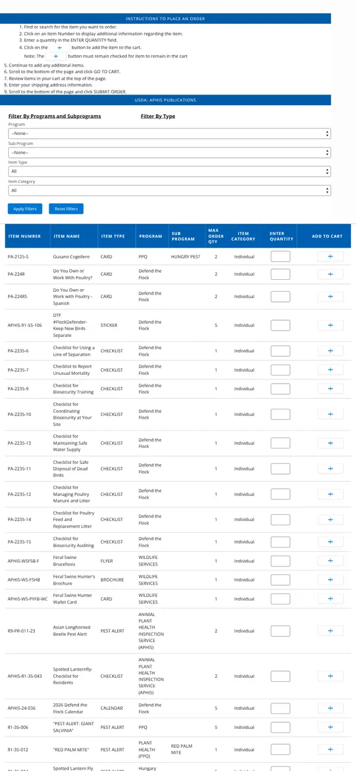The height and width of the screenshot is (771, 356).
Task: Open item number PA-2125-S details
Action: point(18,257)
